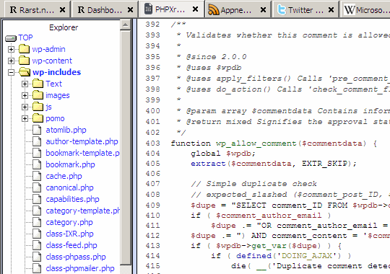Screen dimensions: 390x274
Task: Click the Text folder icon
Action: tap(38, 84)
